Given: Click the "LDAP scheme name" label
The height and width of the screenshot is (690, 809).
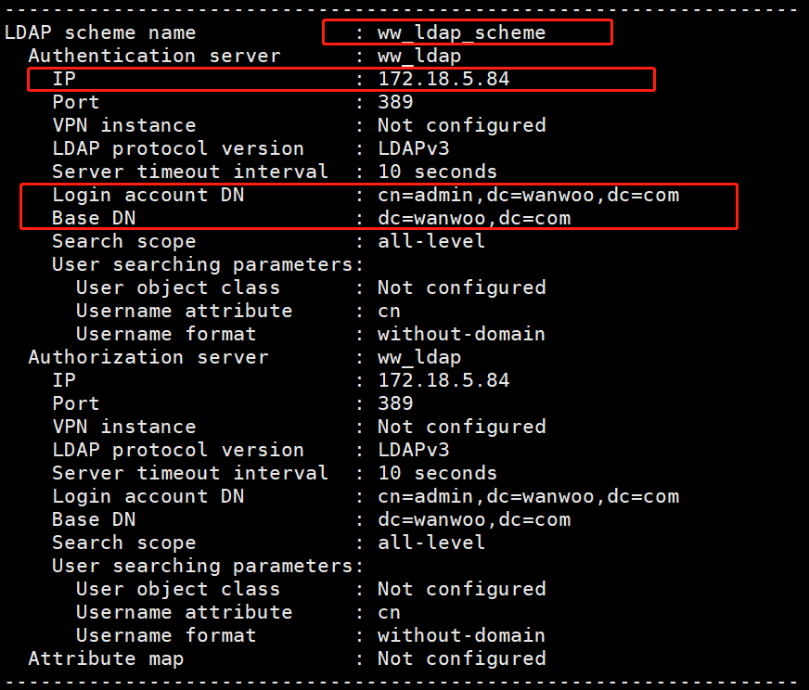Looking at the screenshot, I should coord(100,32).
